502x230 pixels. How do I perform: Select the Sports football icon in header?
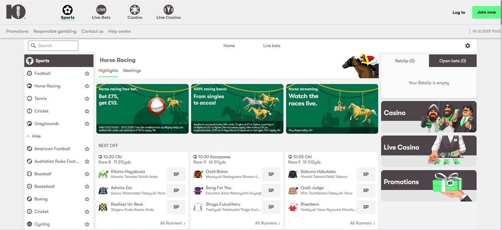(x=67, y=9)
